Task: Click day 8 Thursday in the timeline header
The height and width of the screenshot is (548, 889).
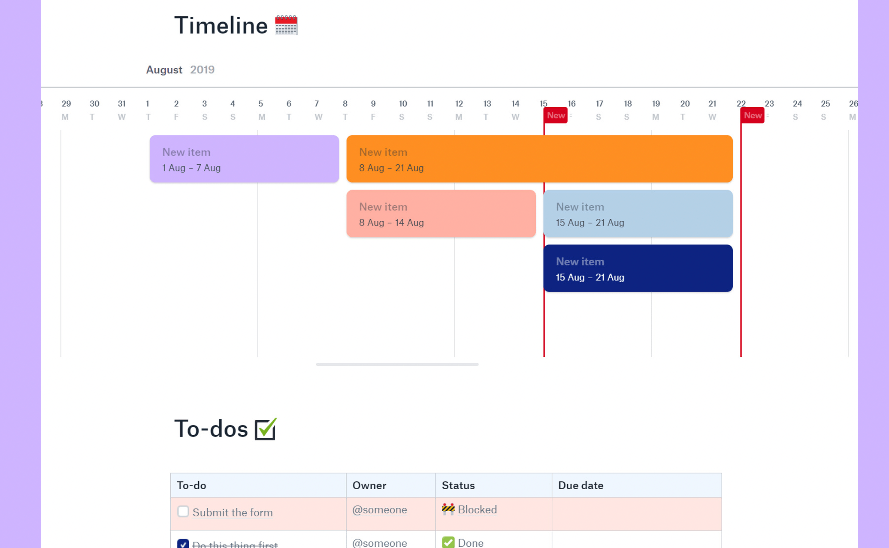Action: (345, 110)
